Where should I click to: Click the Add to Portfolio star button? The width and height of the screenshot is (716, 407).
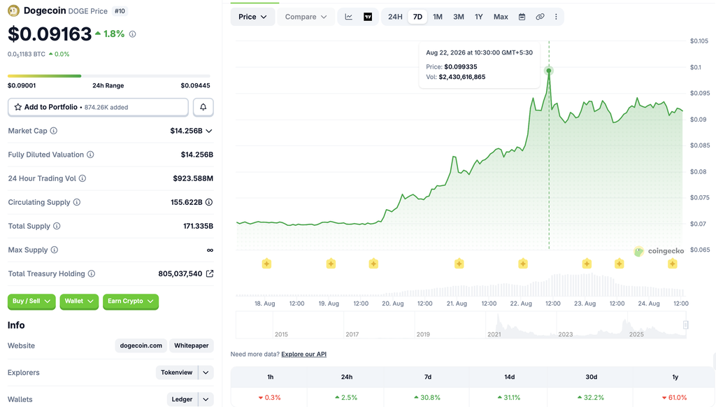pyautogui.click(x=98, y=107)
